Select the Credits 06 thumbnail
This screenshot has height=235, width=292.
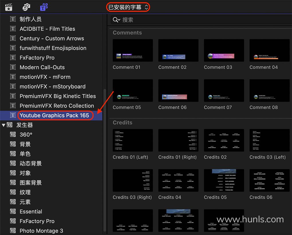(270, 180)
